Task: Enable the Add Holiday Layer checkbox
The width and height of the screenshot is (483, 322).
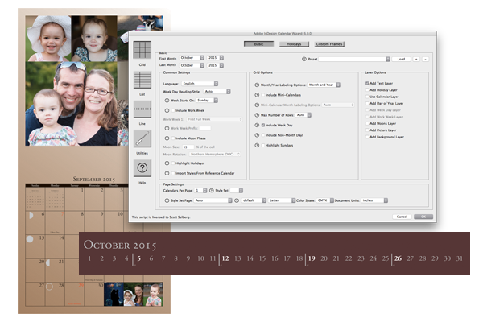Action: pos(367,90)
